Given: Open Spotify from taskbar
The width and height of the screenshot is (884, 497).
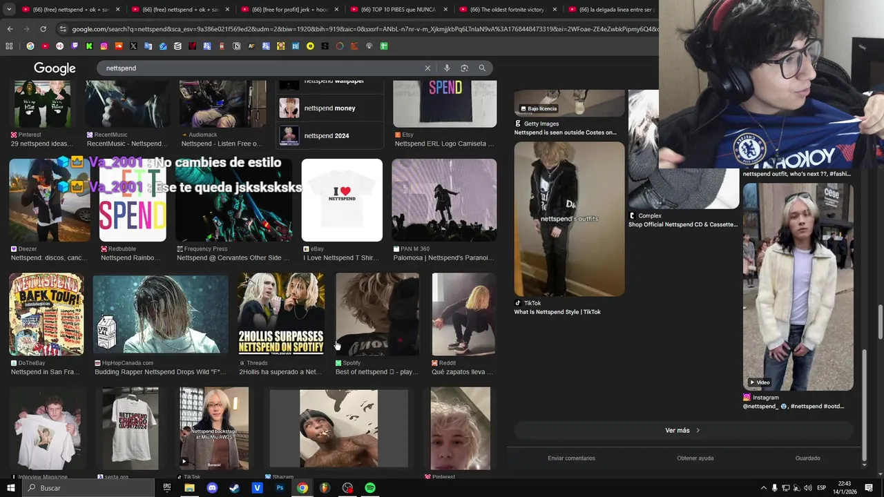Looking at the screenshot, I should click(x=370, y=488).
